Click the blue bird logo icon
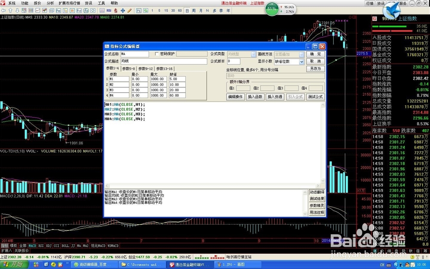 (x=391, y=10)
